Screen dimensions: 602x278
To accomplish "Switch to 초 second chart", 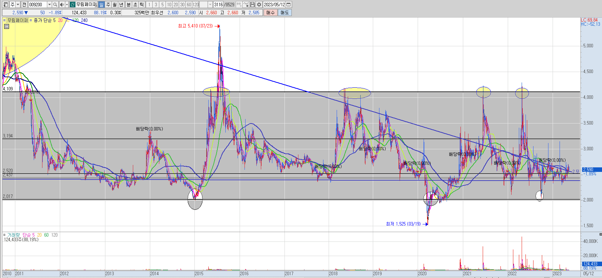I will click(x=135, y=5).
